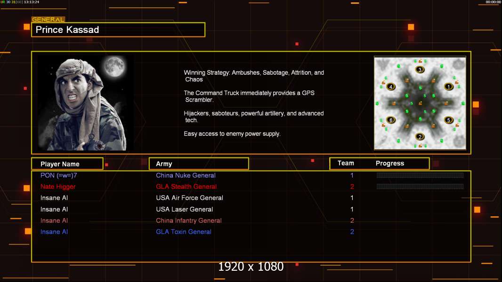Click team number for Nate Higger
Viewport: 502px width, 282px height.
(x=352, y=187)
